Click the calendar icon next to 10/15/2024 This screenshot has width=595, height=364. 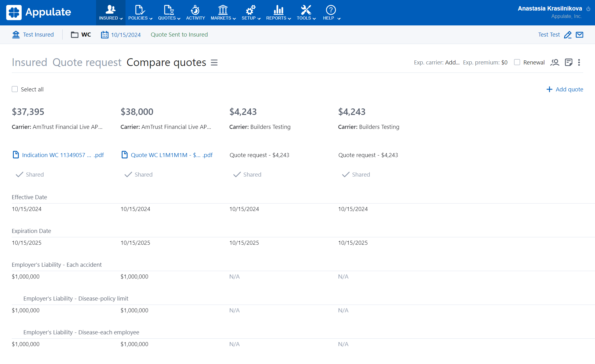[x=104, y=35]
